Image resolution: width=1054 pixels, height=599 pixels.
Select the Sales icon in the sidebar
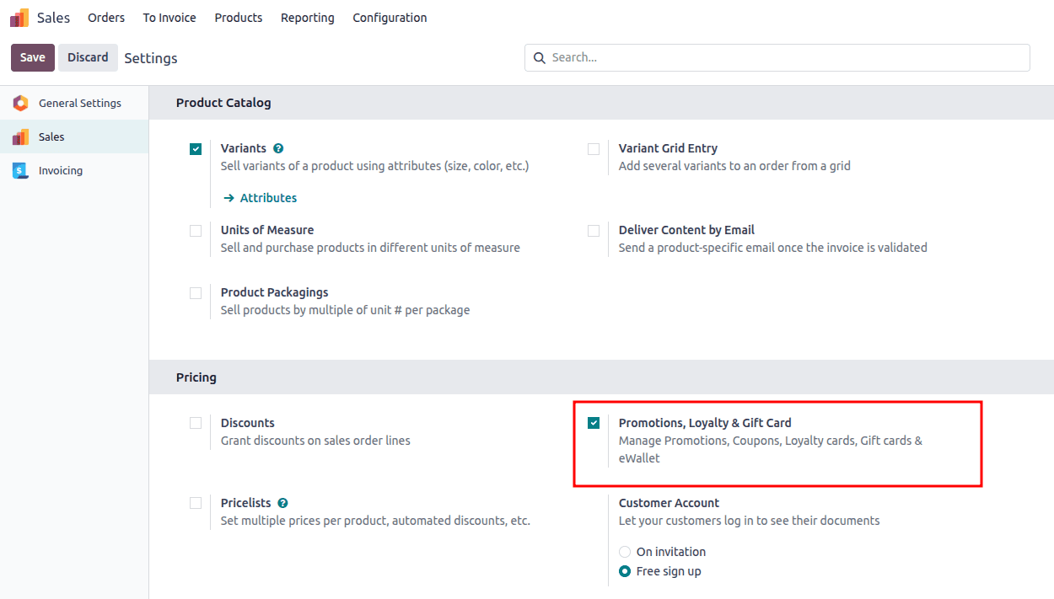(19, 136)
